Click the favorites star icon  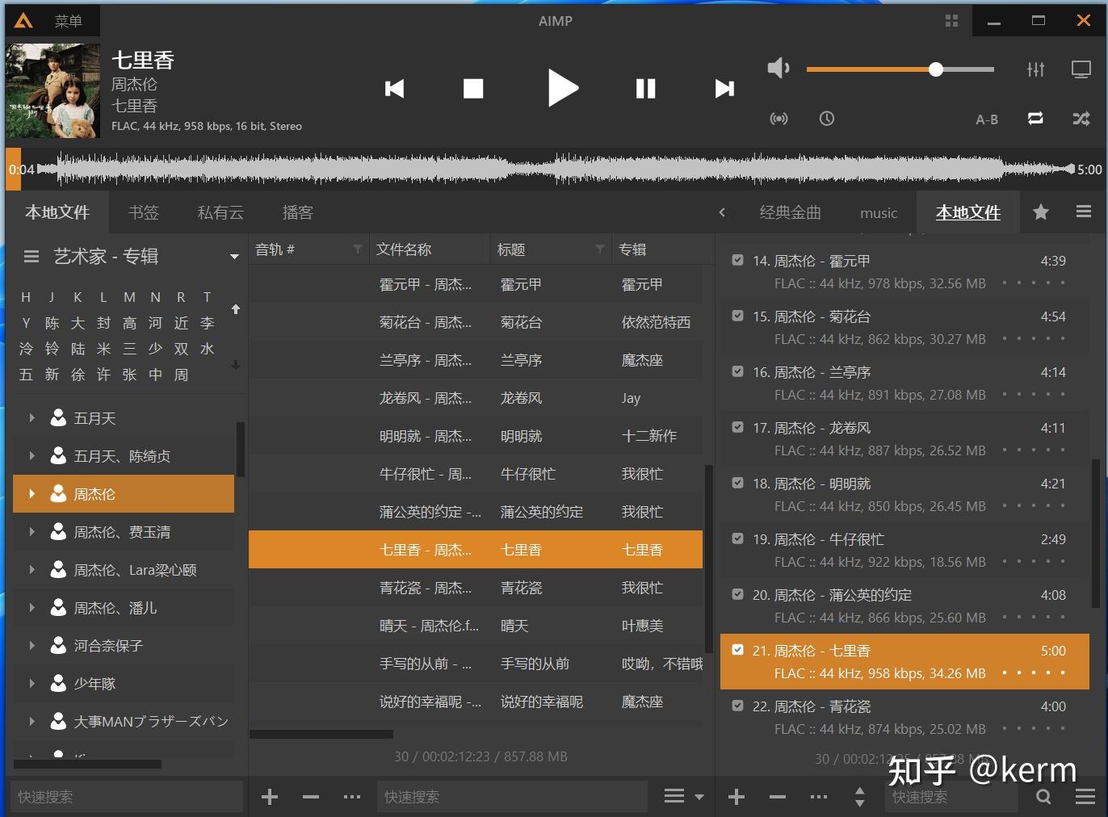[1041, 212]
